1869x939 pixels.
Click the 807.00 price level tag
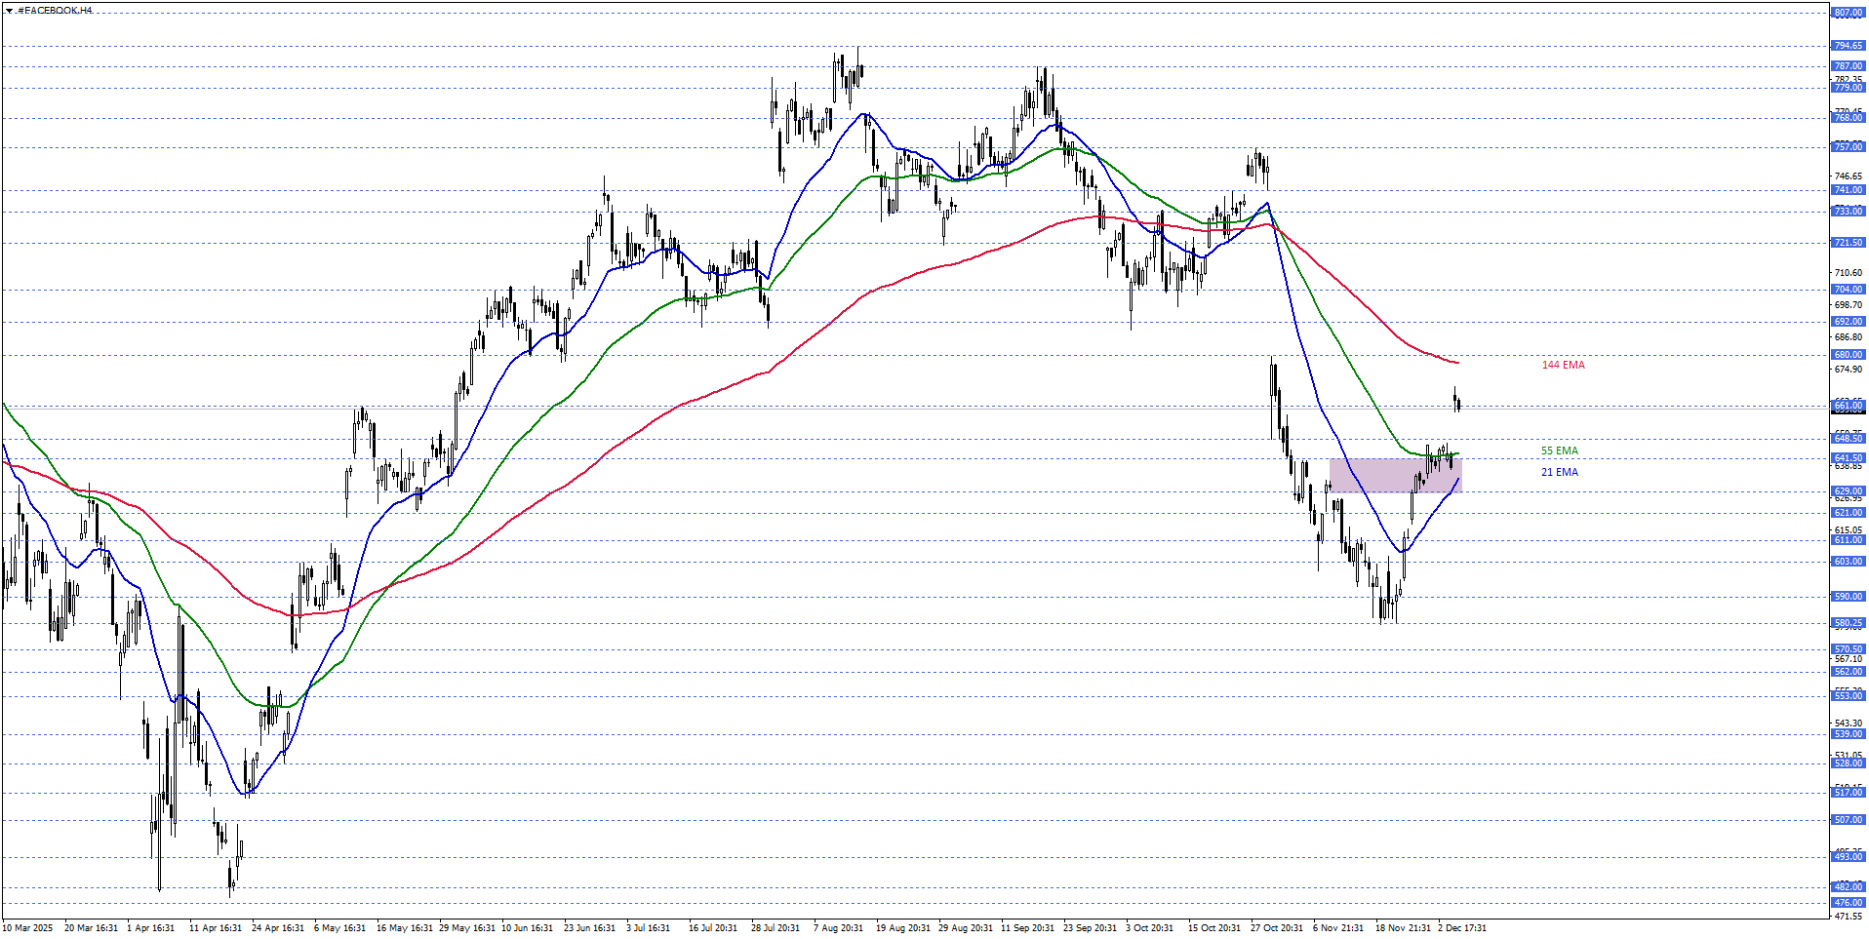pyautogui.click(x=1848, y=13)
